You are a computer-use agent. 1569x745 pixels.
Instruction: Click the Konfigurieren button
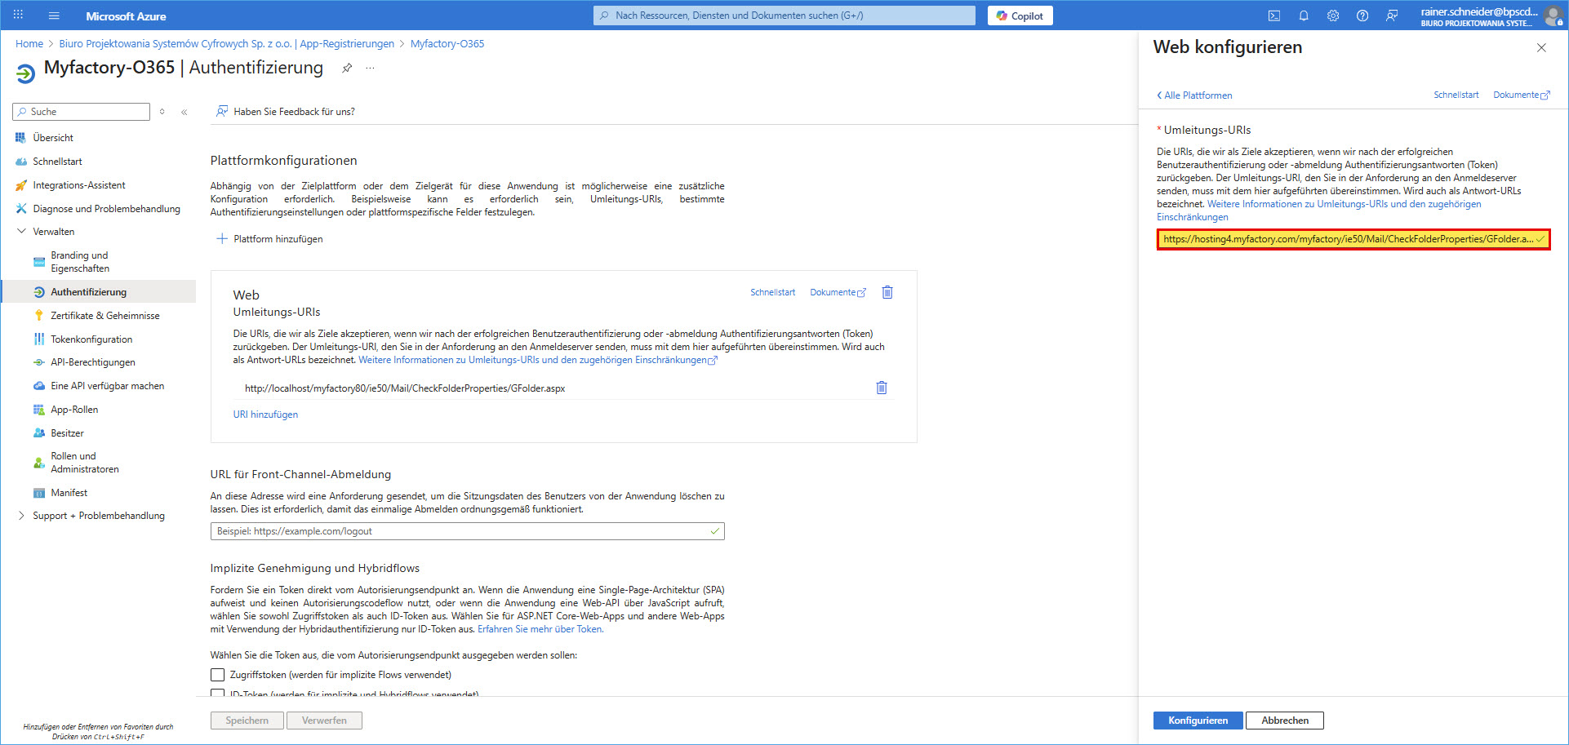tap(1198, 721)
